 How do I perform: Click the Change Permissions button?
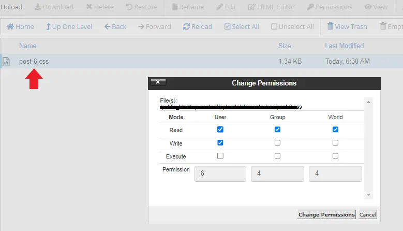point(326,214)
